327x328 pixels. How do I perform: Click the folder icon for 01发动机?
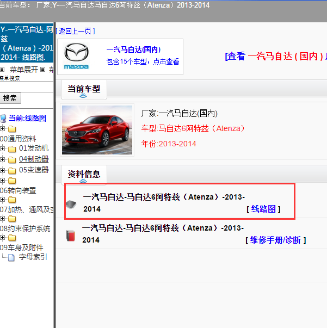click(x=12, y=149)
